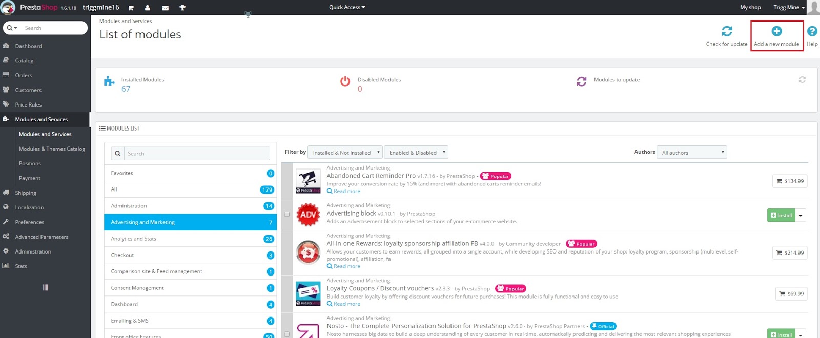
Task: Expand Nosto Install options caret
Action: pos(801,334)
